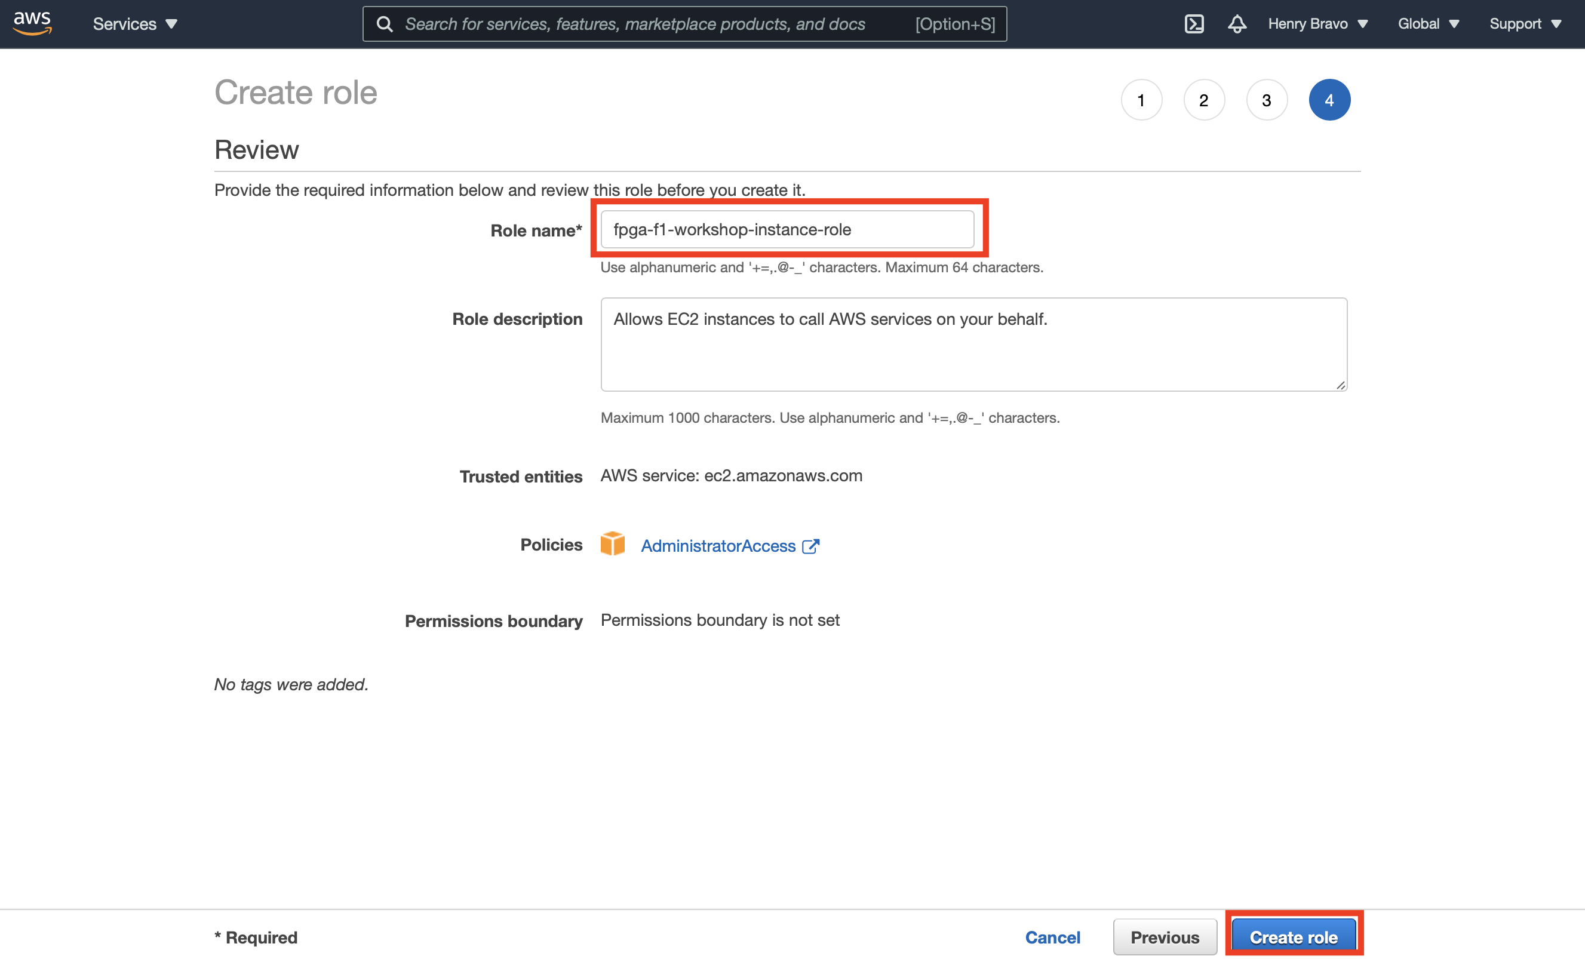
Task: Click the Trusted entities label
Action: point(520,477)
